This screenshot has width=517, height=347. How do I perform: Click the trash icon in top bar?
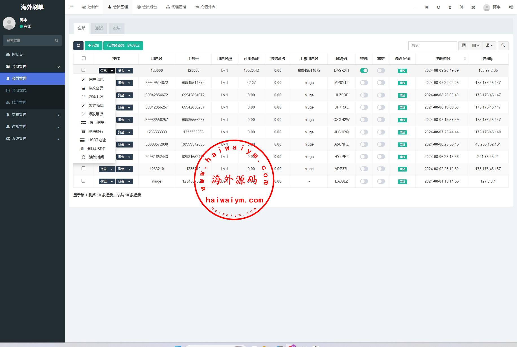(450, 7)
